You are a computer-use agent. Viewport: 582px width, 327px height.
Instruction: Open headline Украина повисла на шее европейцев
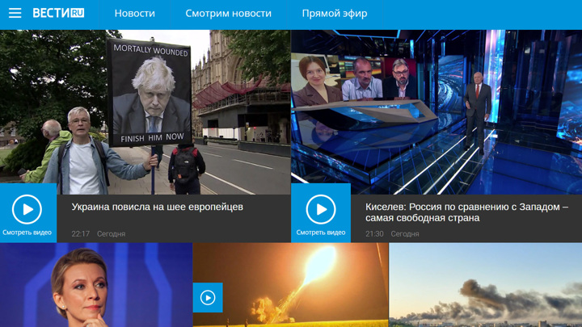point(157,207)
